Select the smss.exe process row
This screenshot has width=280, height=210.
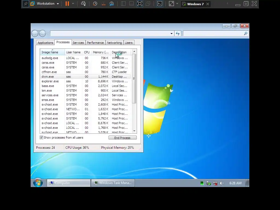point(85,100)
